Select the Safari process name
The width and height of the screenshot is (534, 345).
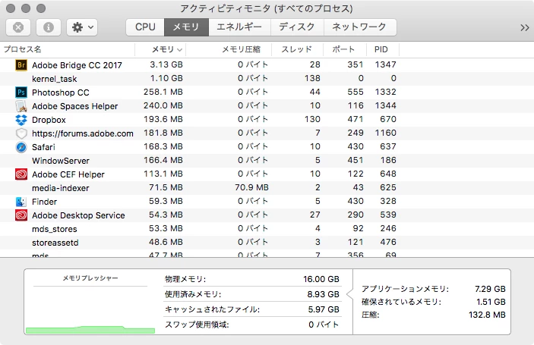pyautogui.click(x=43, y=147)
